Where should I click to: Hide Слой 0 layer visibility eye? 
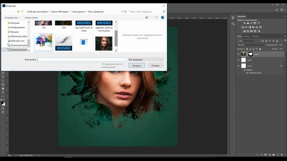coord(238,66)
